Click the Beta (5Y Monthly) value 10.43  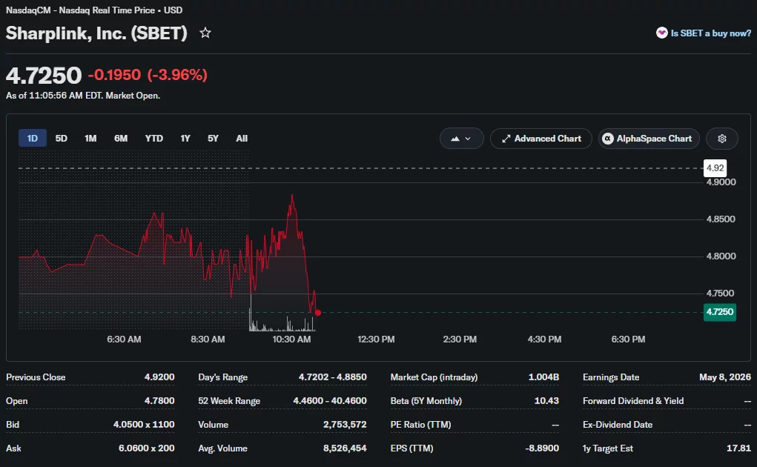(x=546, y=401)
